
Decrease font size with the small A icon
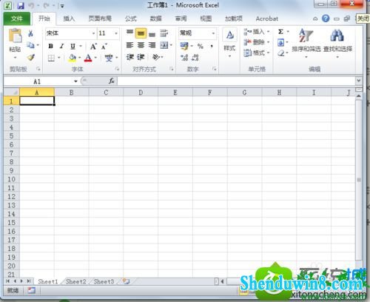pos(104,46)
